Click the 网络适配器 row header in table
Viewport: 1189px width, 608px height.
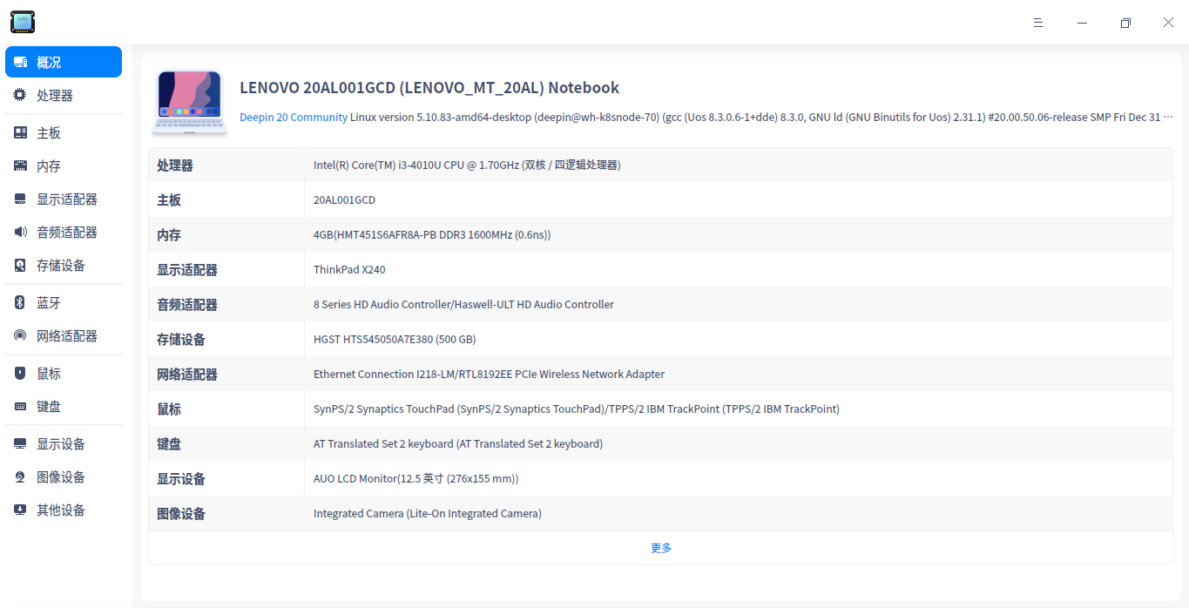[187, 375]
